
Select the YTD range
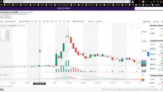pyautogui.click(x=52, y=21)
